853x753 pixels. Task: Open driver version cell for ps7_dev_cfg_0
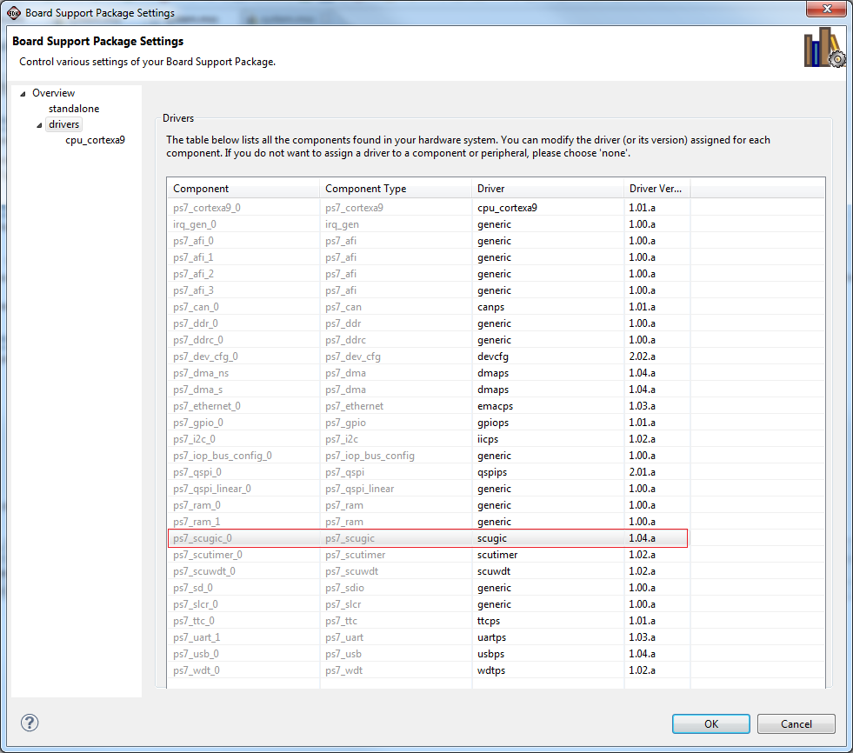[x=656, y=357]
